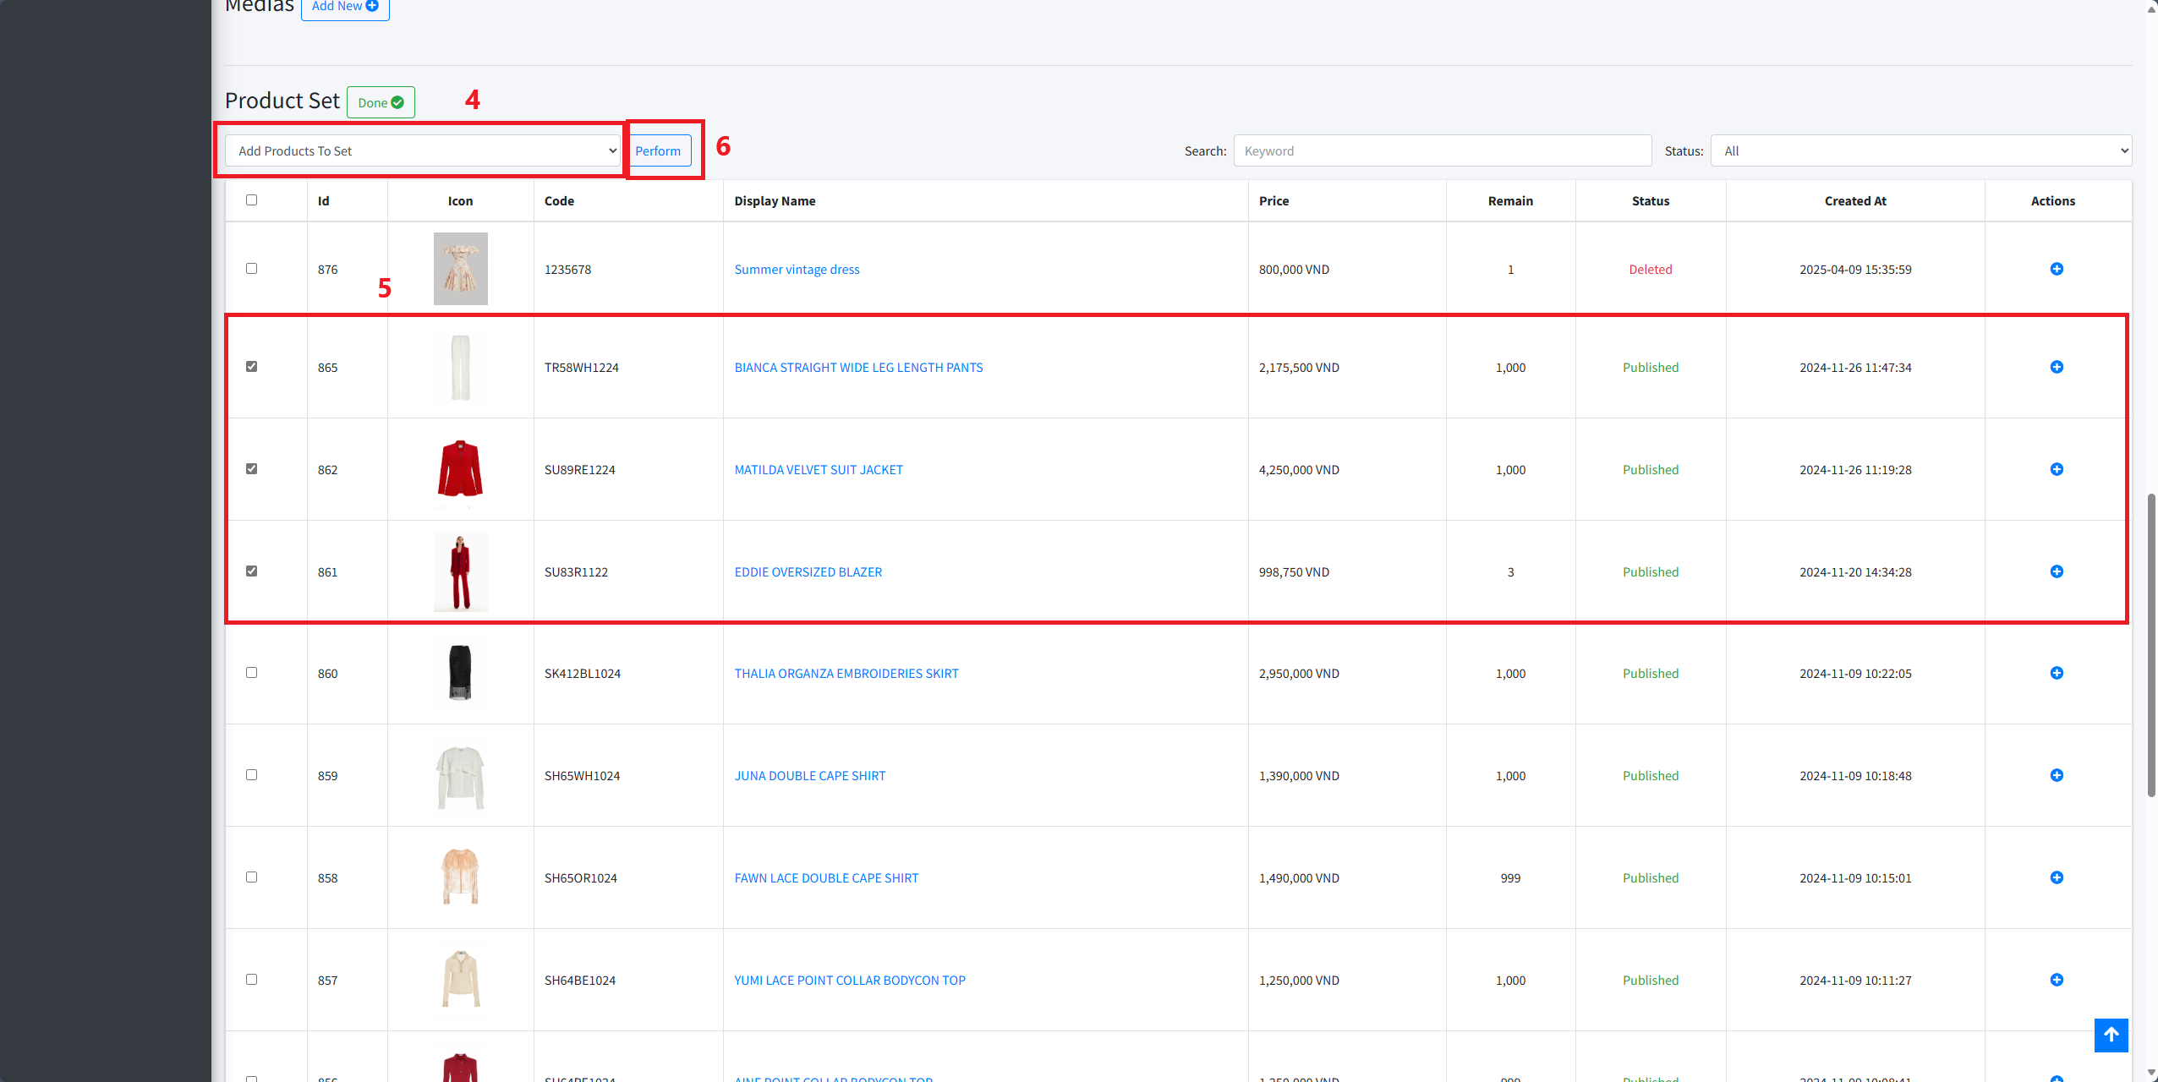Sort by the Price column header
The image size is (2158, 1082).
(x=1273, y=201)
